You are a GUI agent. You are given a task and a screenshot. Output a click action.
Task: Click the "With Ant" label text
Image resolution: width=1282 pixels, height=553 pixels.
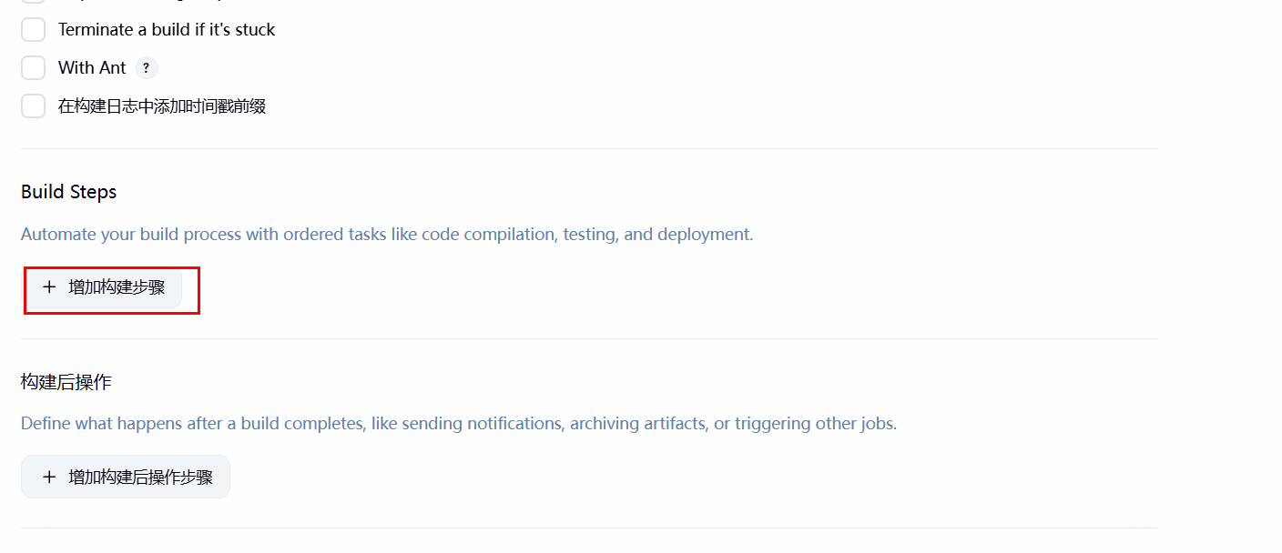(x=92, y=68)
